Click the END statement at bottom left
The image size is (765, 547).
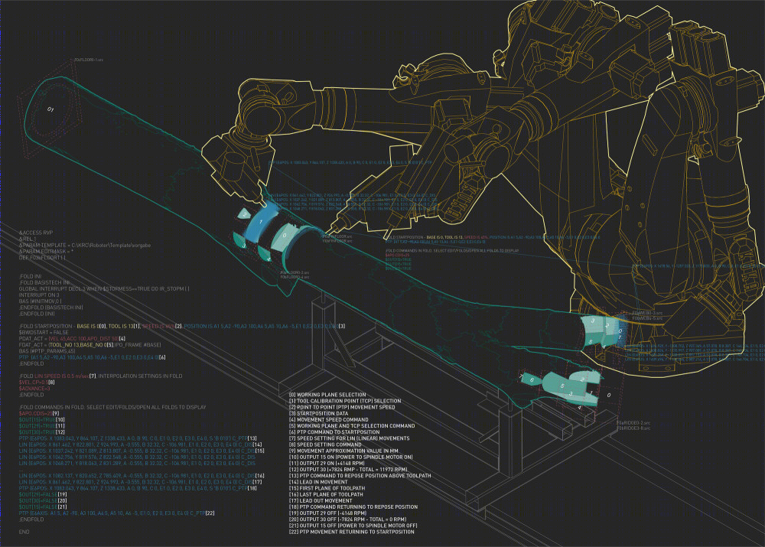24,532
